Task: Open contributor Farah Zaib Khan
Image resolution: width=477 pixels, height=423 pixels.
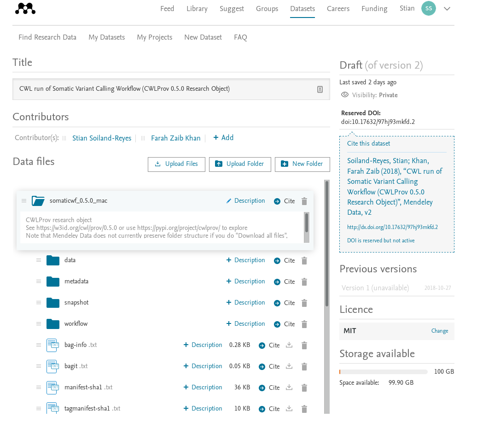Action: tap(175, 138)
